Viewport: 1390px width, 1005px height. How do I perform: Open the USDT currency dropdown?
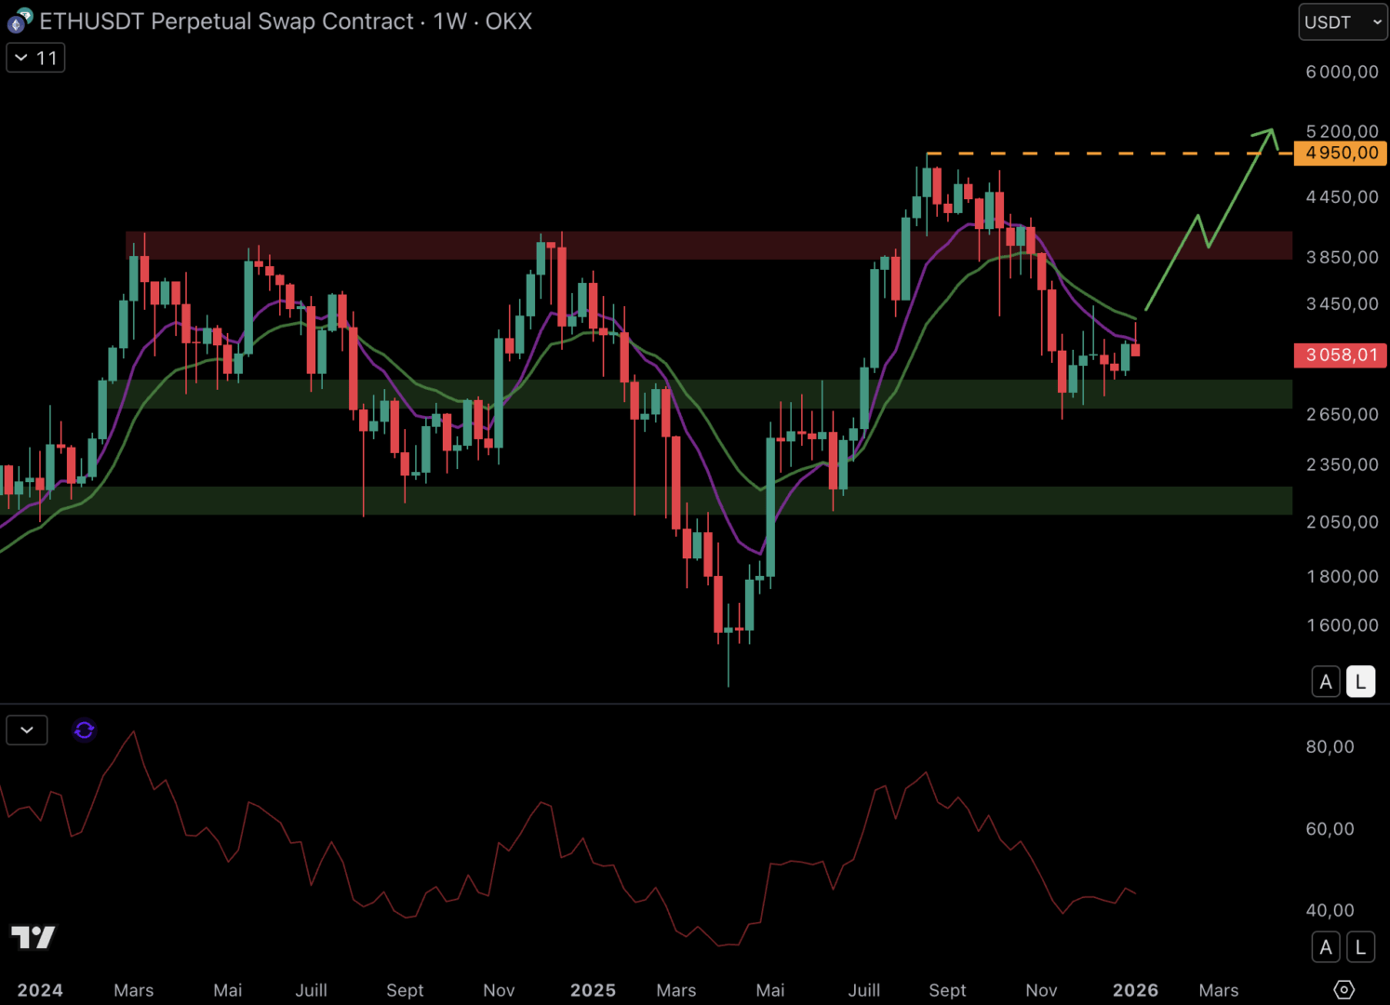click(x=1342, y=22)
